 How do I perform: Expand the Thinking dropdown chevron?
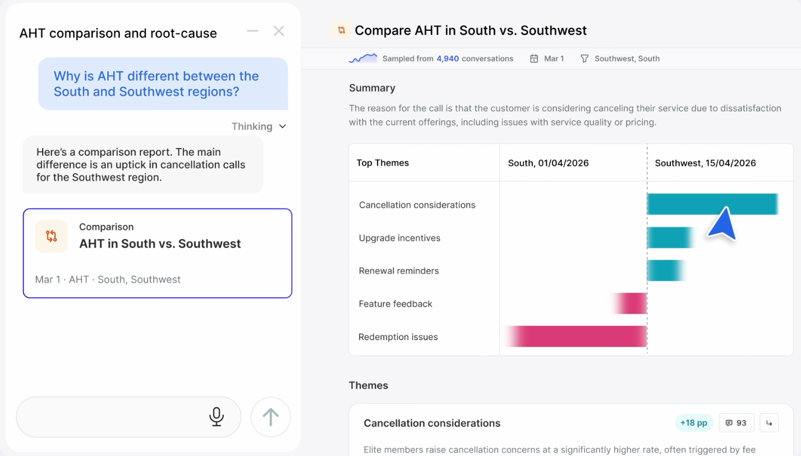point(282,127)
